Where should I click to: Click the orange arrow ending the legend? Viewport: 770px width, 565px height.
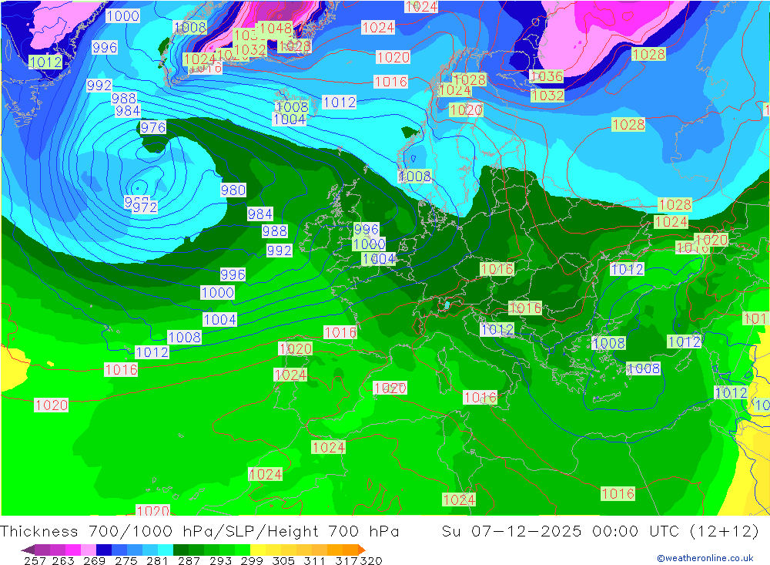click(x=362, y=550)
